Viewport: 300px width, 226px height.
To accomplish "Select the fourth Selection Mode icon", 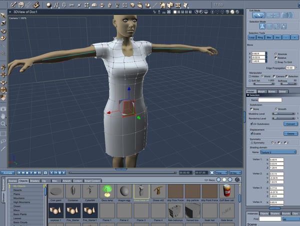I will 283,26.
